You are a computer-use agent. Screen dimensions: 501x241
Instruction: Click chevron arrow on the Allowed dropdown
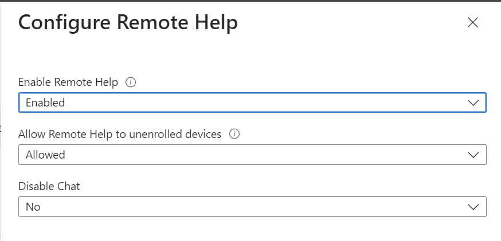[x=473, y=155]
